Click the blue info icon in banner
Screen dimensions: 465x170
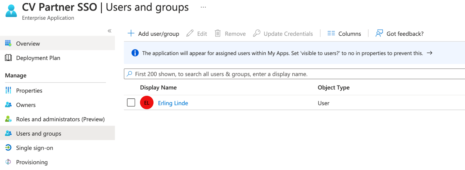pos(135,53)
